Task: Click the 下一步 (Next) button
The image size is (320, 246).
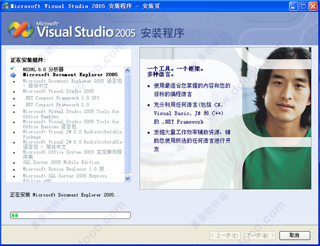Action: (x=258, y=235)
